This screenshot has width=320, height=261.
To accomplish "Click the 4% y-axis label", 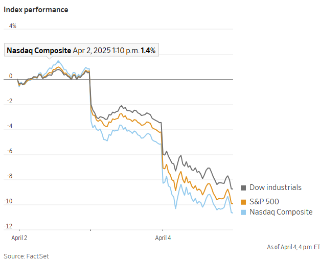I will tap(12, 26).
